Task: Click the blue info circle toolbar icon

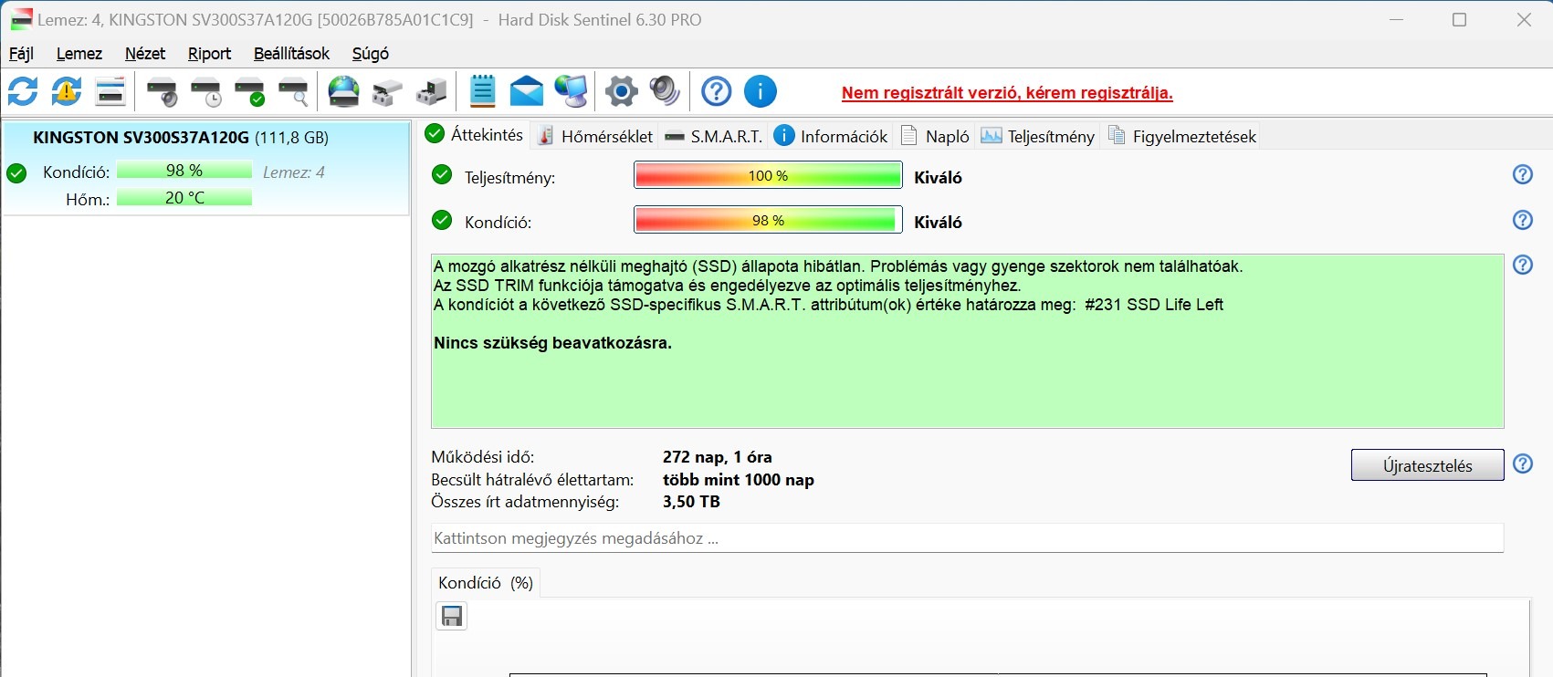Action: point(761,91)
